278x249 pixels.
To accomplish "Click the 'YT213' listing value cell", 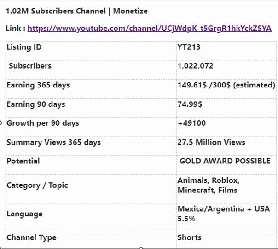I will coord(189,47).
